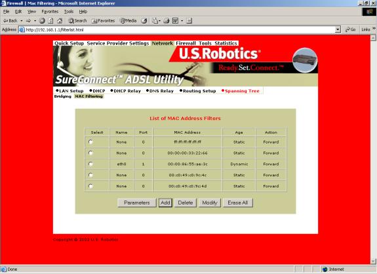Image resolution: width=377 pixels, height=274 pixels.
Task: Open the Help menu
Action: pos(83,12)
